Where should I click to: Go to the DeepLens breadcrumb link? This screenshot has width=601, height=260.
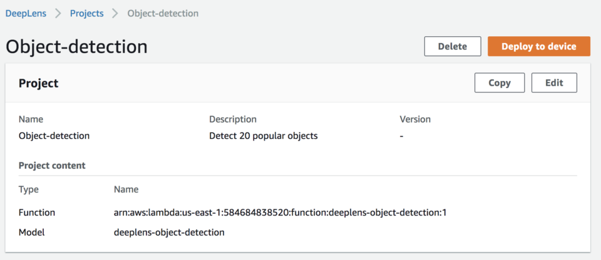coord(26,13)
